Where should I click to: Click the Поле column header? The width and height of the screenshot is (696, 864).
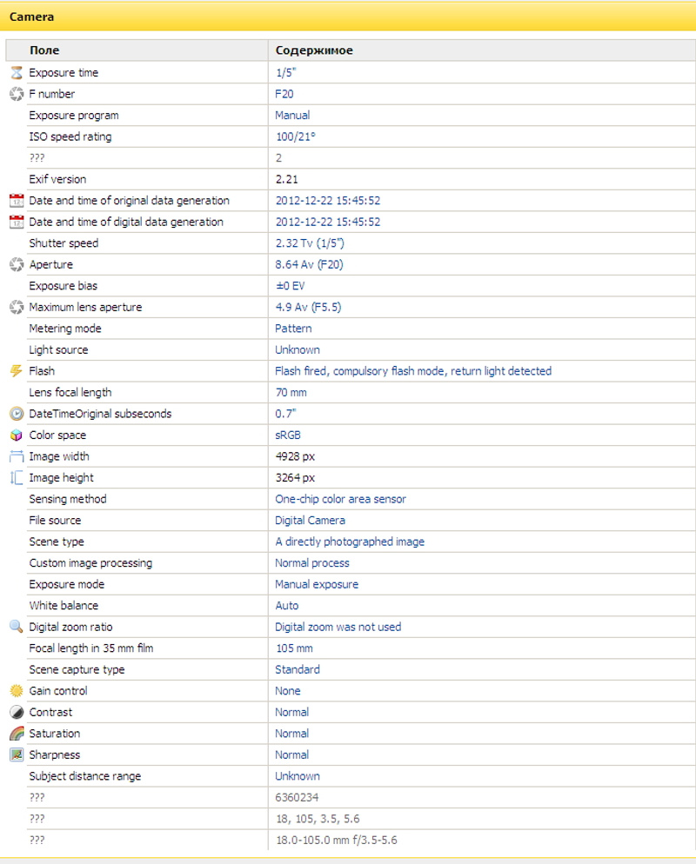coord(44,50)
